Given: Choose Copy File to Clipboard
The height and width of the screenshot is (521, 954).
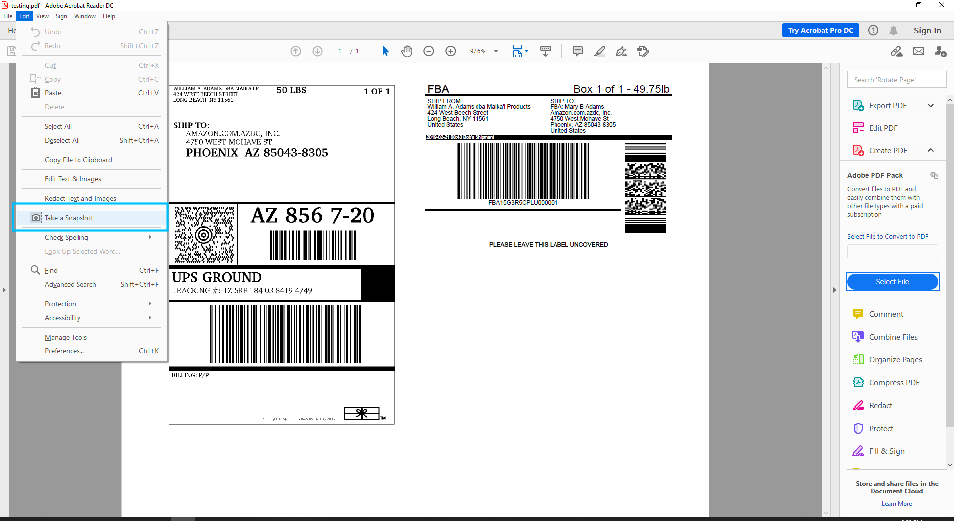Looking at the screenshot, I should coord(92,160).
